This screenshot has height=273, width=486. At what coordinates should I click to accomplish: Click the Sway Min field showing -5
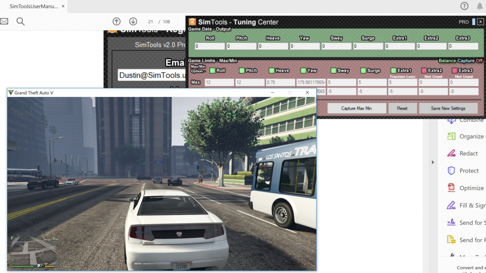[x=341, y=91]
